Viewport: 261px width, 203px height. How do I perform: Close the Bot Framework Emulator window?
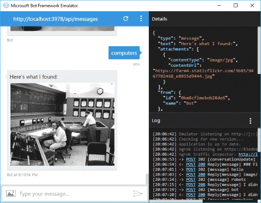(252, 6)
